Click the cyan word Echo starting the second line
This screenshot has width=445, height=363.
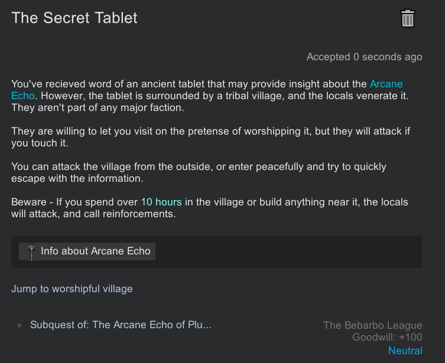[x=22, y=95]
